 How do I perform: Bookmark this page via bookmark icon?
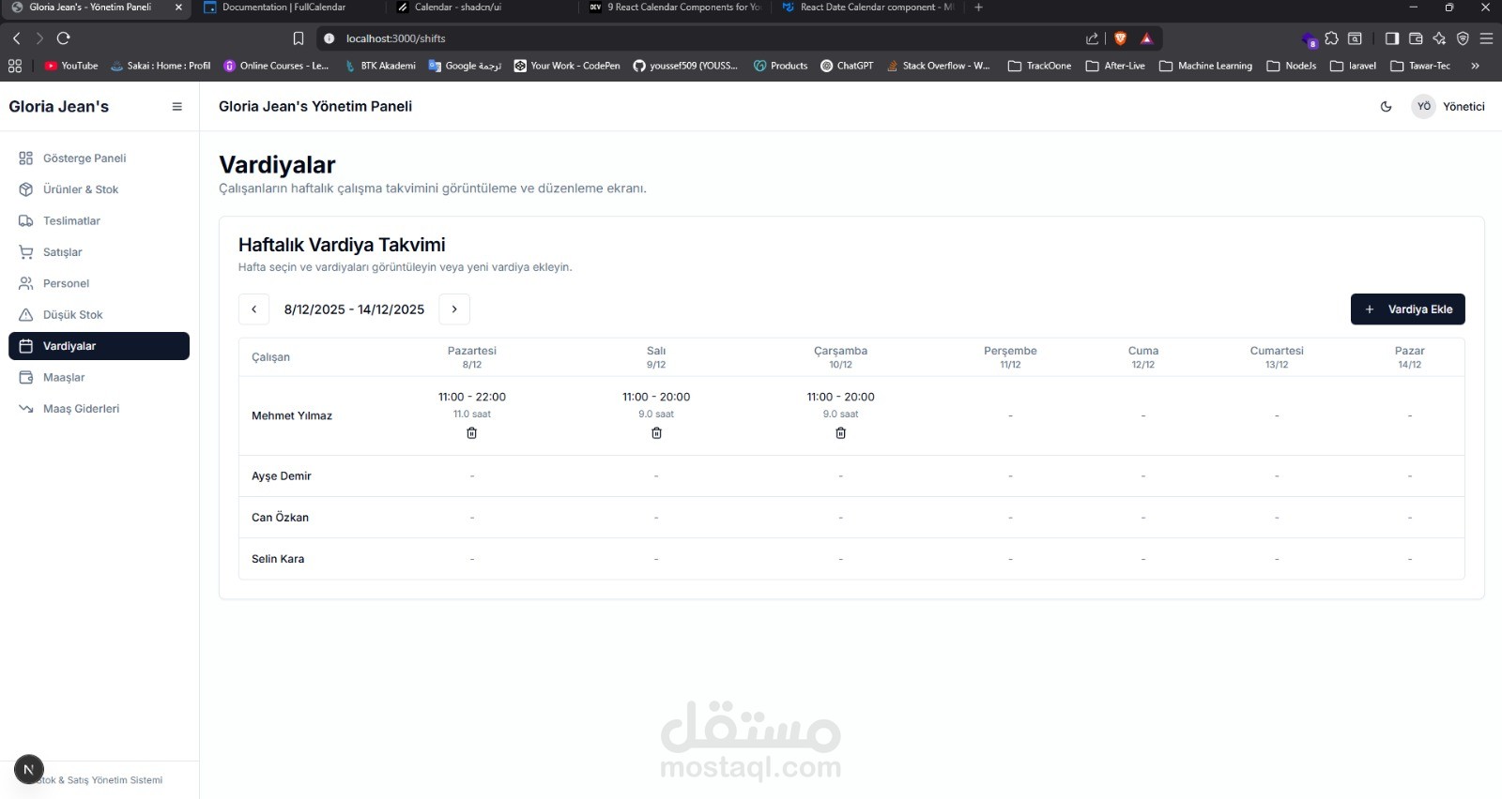click(x=299, y=38)
